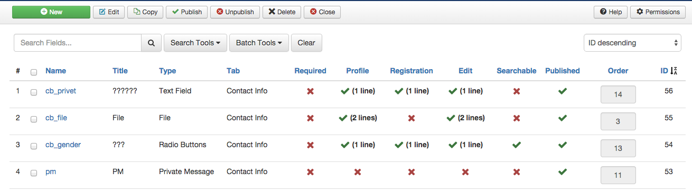This screenshot has height=191, width=692.
Task: Click the Copy toolbar button
Action: tap(145, 12)
